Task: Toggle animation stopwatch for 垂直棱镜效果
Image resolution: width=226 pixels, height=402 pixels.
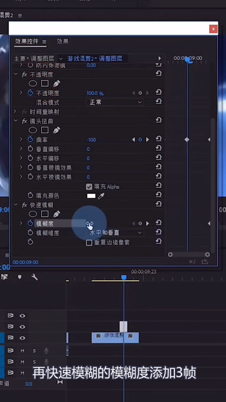Action: 30,168
